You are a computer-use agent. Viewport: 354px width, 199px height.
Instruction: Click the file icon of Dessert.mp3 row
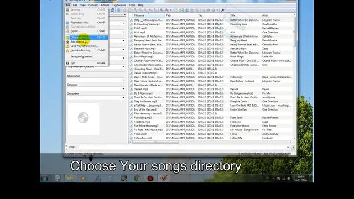131,89
